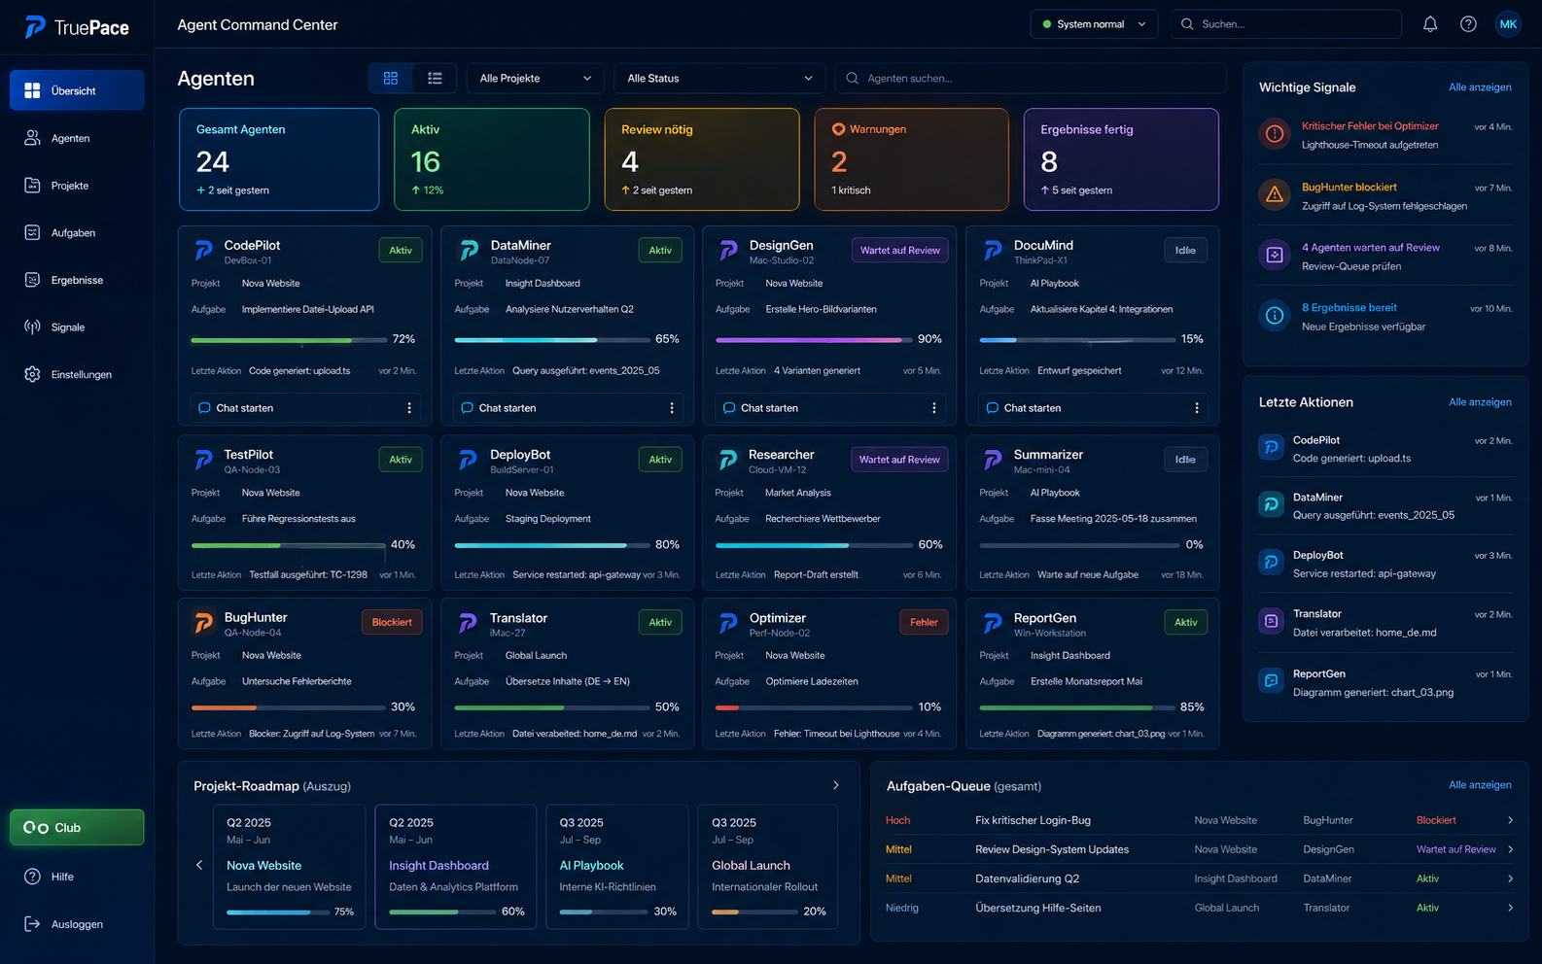Open the DocuMind card options menu
The height and width of the screenshot is (964, 1542).
click(x=1197, y=408)
